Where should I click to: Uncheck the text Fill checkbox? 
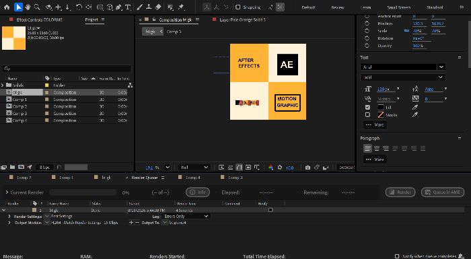coord(367,107)
